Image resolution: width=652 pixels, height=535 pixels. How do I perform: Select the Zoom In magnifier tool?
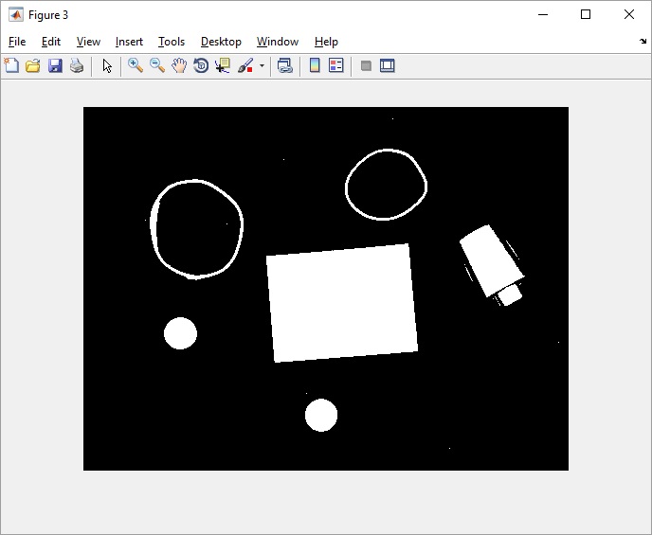[x=136, y=65]
